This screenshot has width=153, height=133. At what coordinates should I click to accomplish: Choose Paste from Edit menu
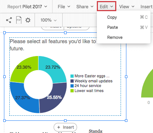pyautogui.click(x=123, y=27)
